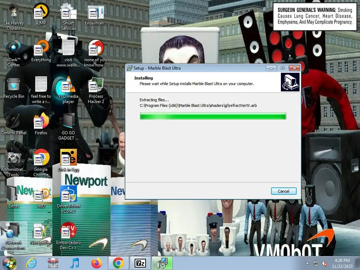360x270 pixels.
Task: Launch VLC media player from desktop
Action: [x=69, y=90]
